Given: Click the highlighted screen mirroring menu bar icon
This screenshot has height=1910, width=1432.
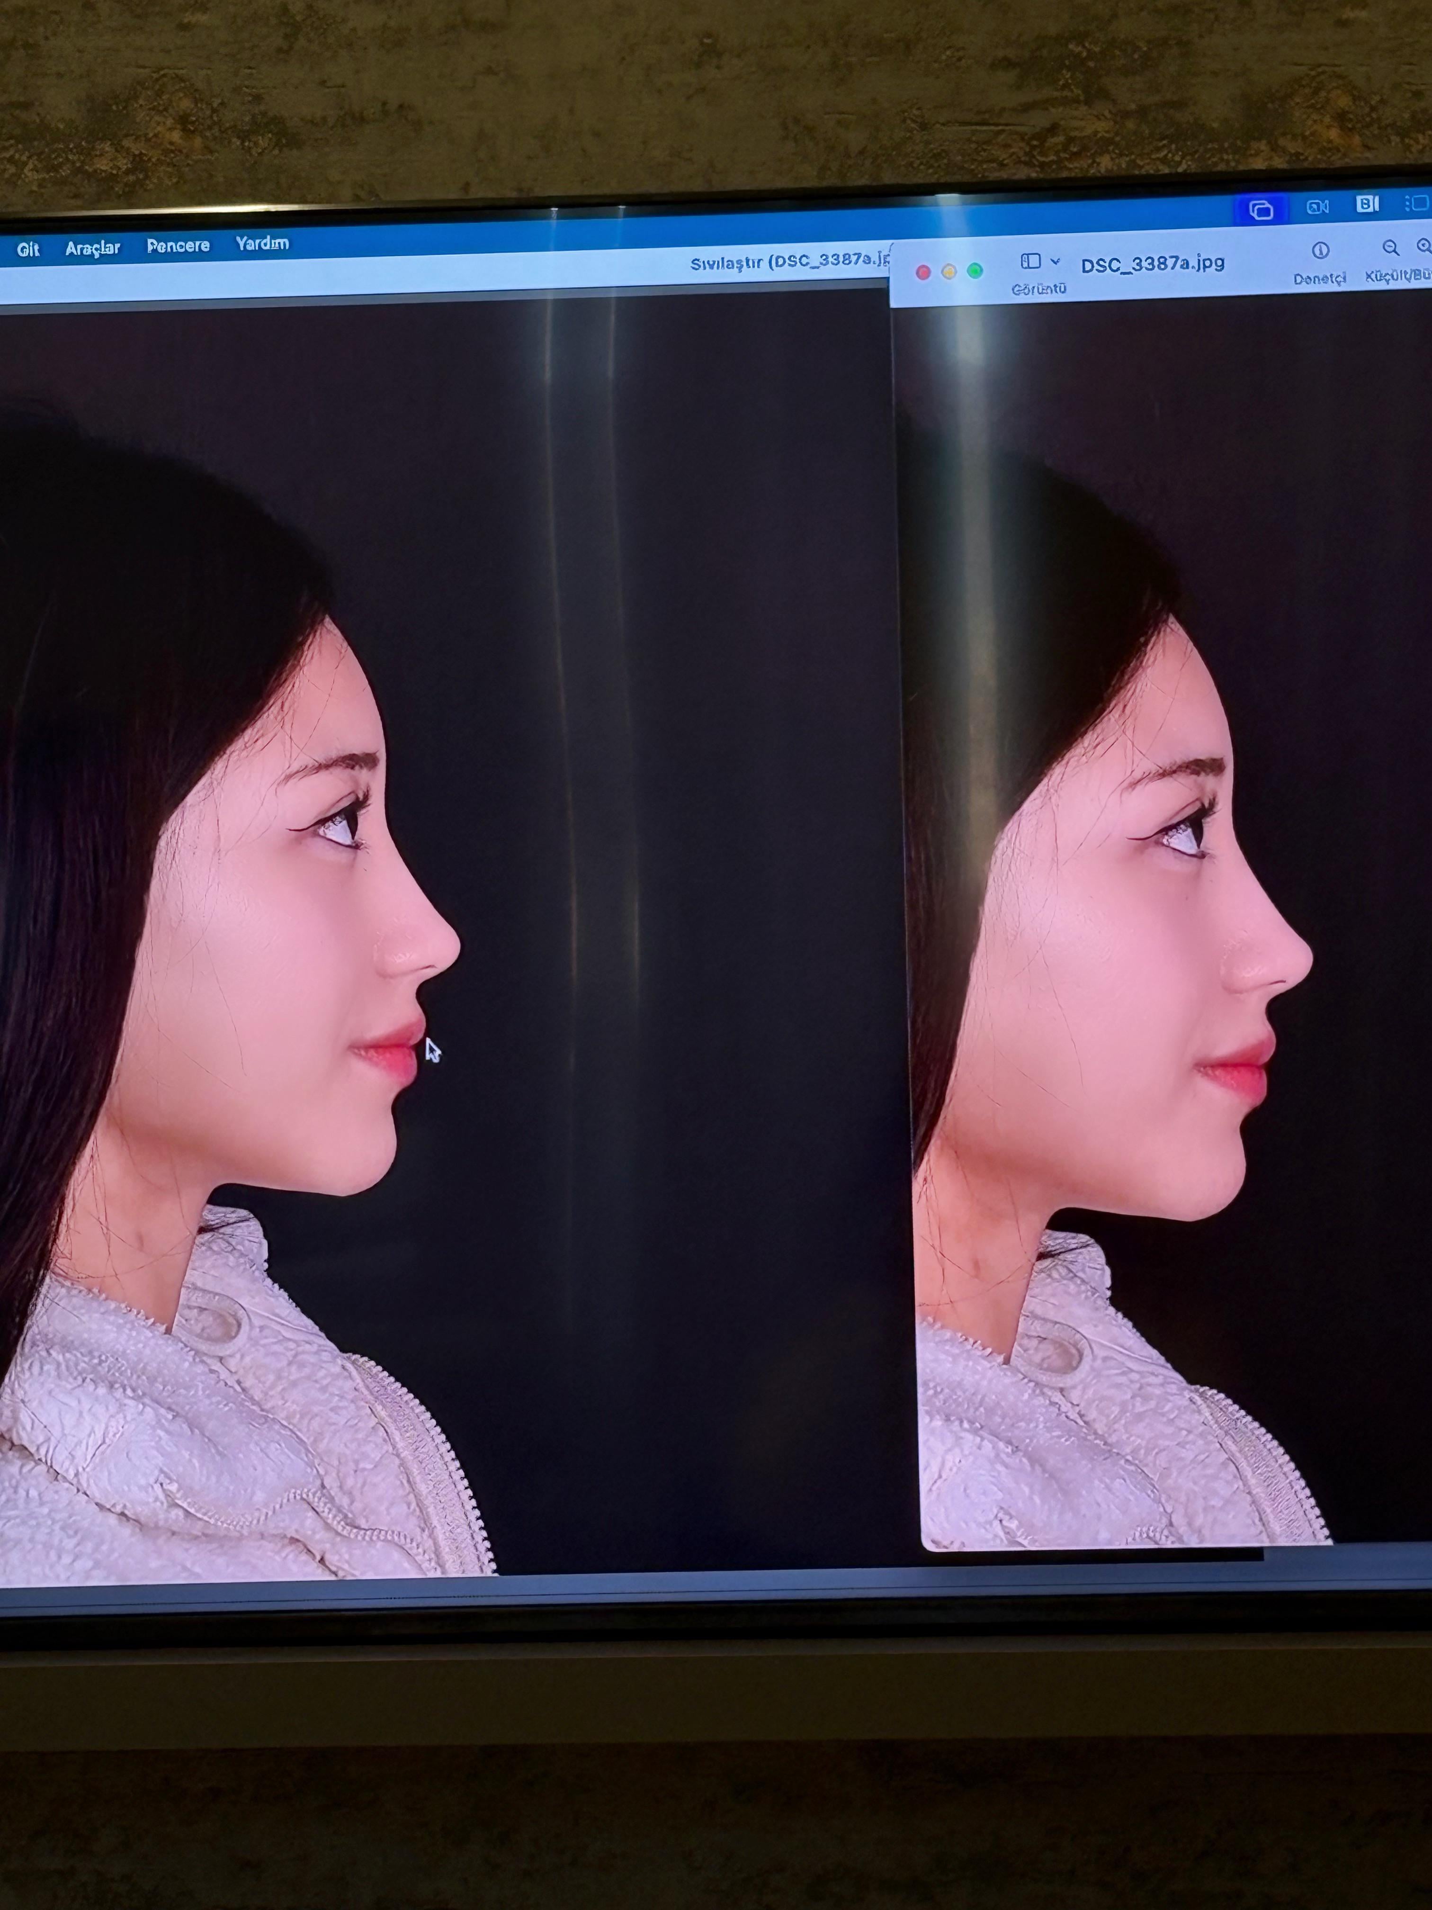Looking at the screenshot, I should [1260, 210].
